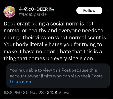
Task: Click the line "account owner limits who can view"
Action: tap(57, 76)
